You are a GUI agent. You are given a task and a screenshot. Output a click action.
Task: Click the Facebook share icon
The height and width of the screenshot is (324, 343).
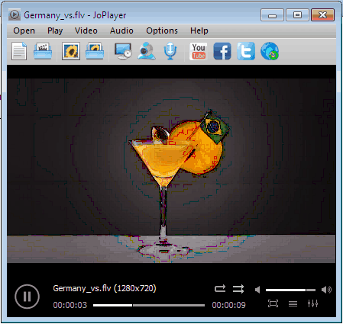[222, 51]
